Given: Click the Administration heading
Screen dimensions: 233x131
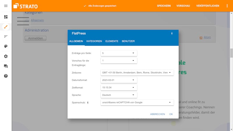Looking at the screenshot, I should pyautogui.click(x=37, y=30).
